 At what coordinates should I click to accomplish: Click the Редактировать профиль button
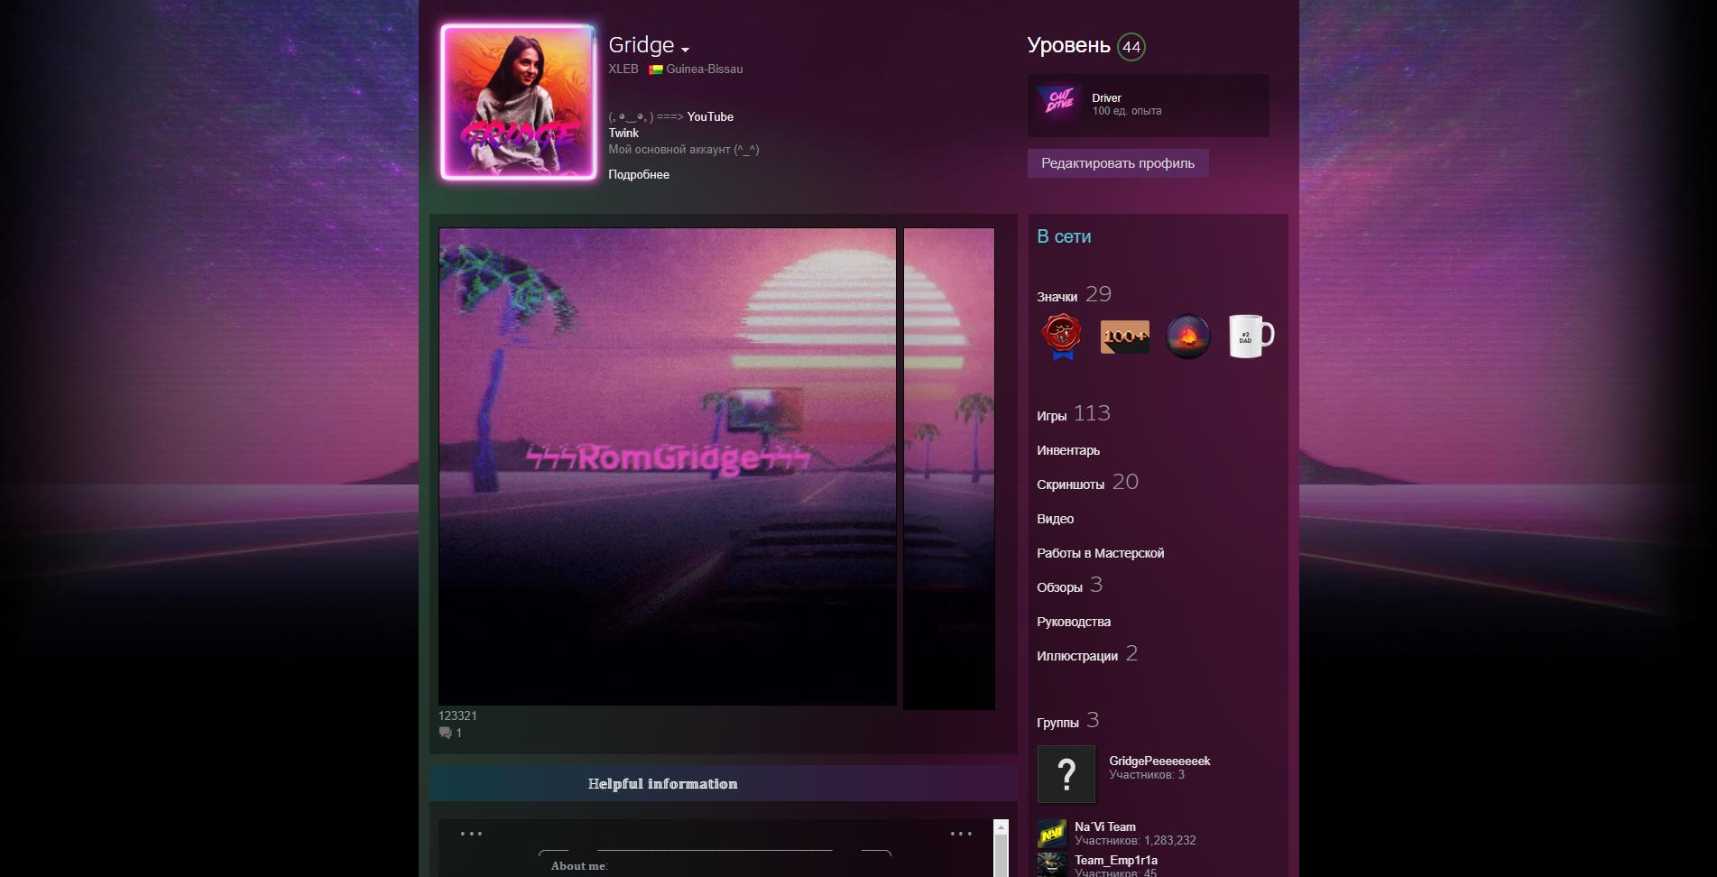1117,163
